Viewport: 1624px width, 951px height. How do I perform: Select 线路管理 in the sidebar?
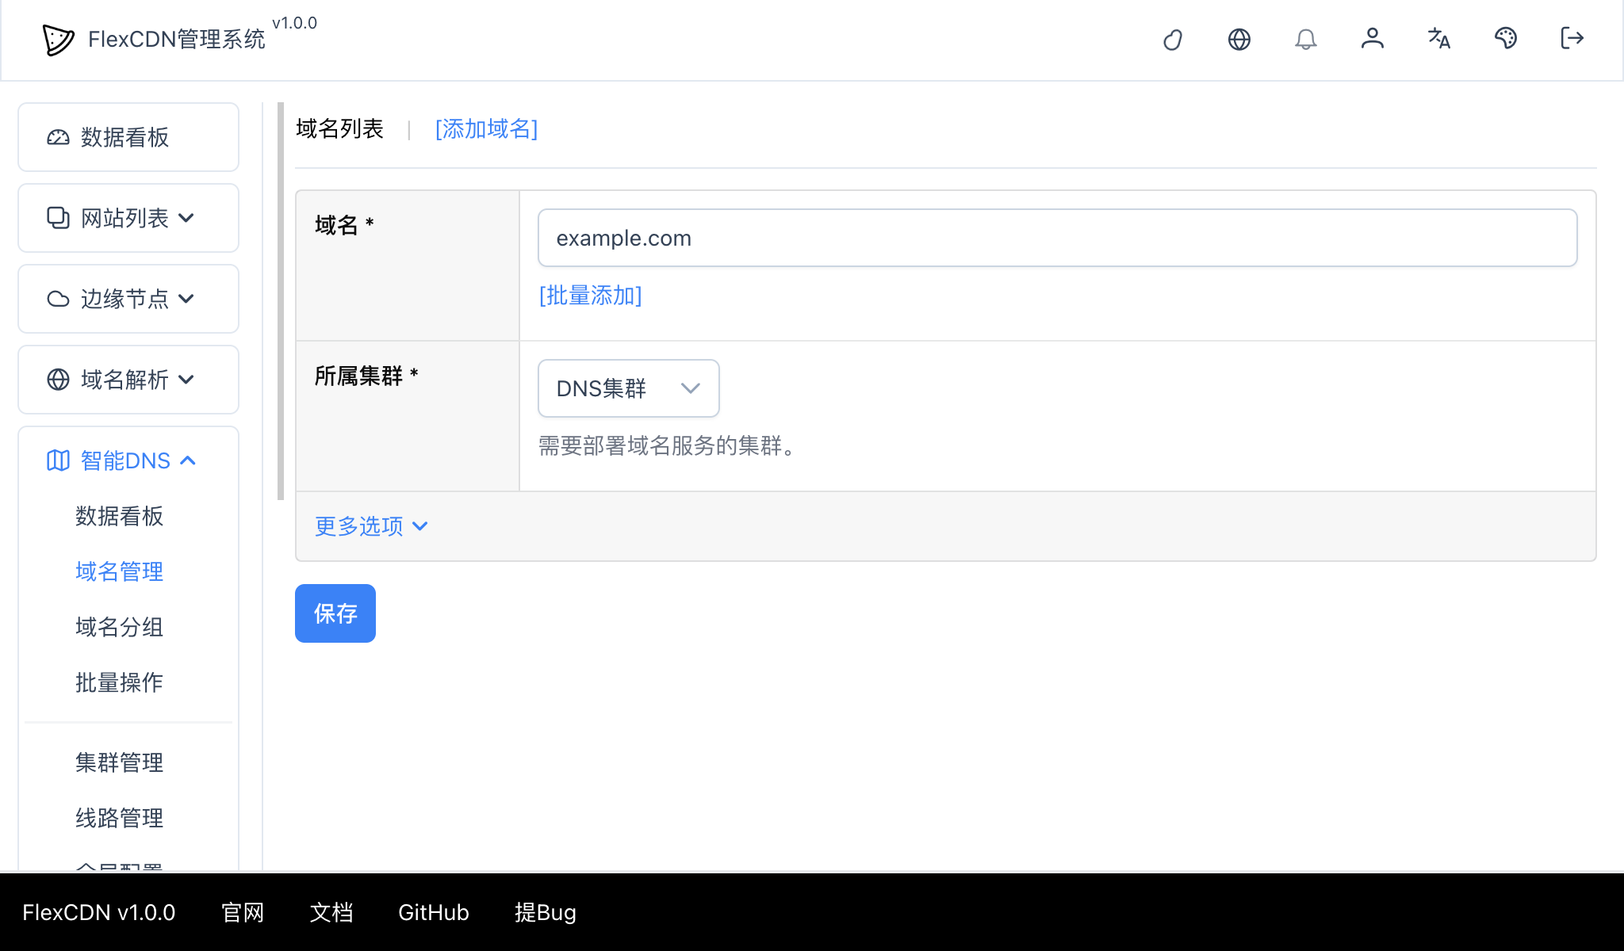pyautogui.click(x=118, y=818)
